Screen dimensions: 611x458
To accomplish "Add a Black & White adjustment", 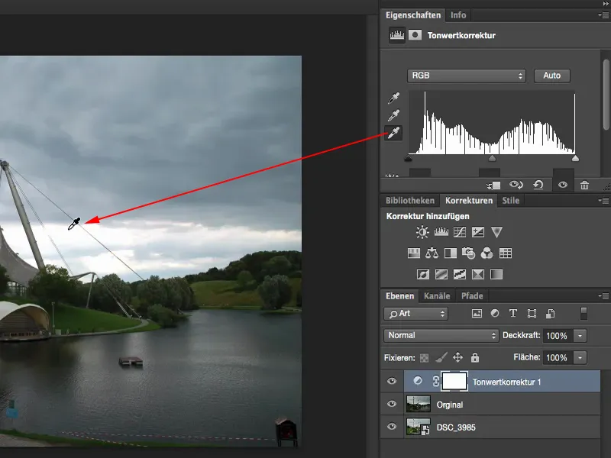I will point(451,253).
